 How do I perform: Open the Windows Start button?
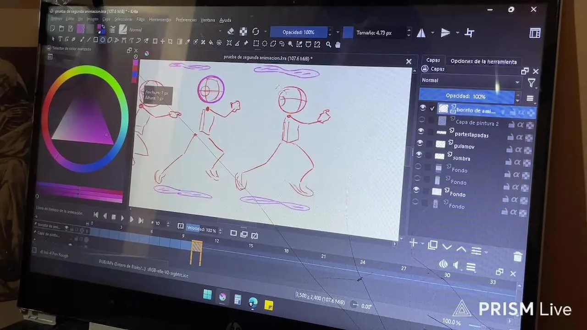(207, 295)
